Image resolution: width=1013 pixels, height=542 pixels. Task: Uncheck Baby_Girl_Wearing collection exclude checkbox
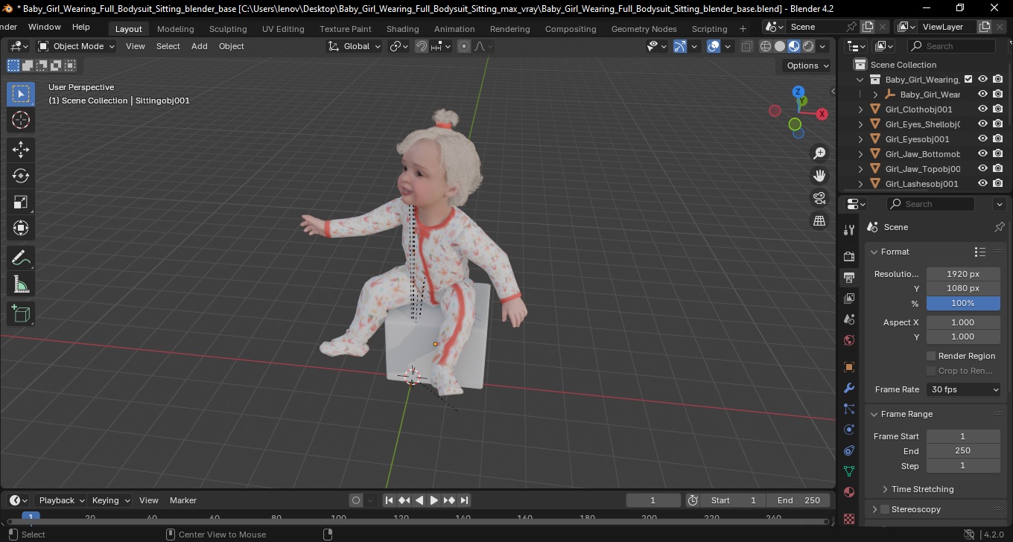tap(968, 80)
